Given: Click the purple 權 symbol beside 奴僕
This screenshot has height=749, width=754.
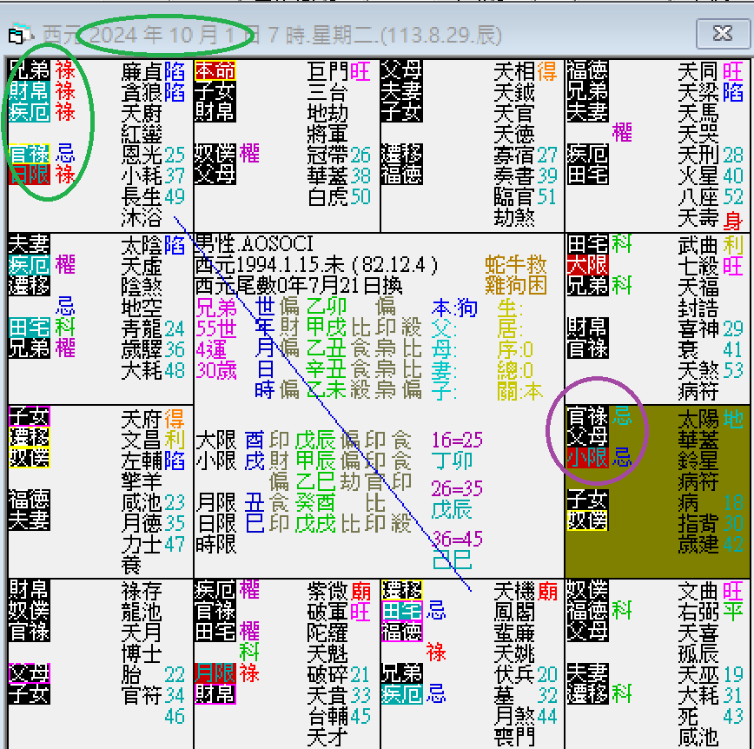Looking at the screenshot, I should coord(250,154).
